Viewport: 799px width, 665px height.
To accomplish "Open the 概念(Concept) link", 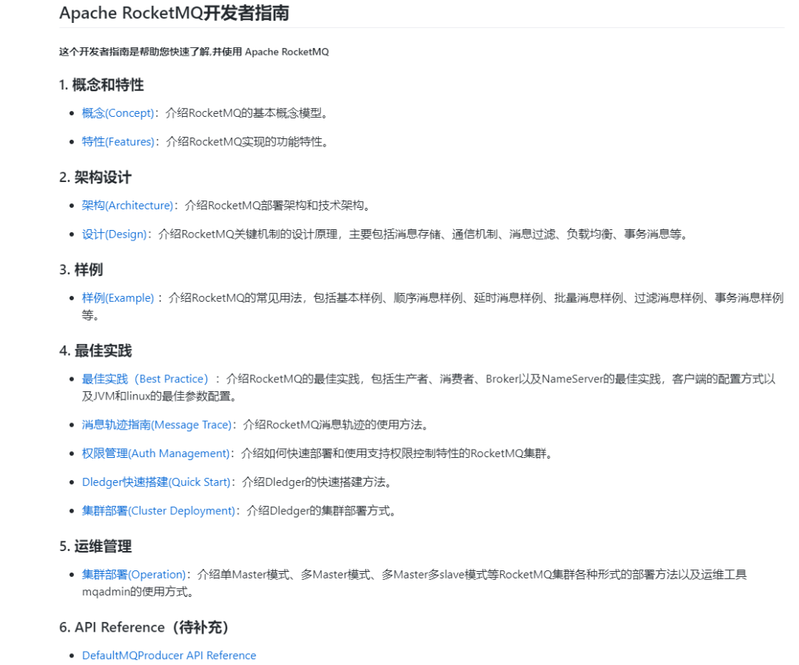I will pos(118,113).
